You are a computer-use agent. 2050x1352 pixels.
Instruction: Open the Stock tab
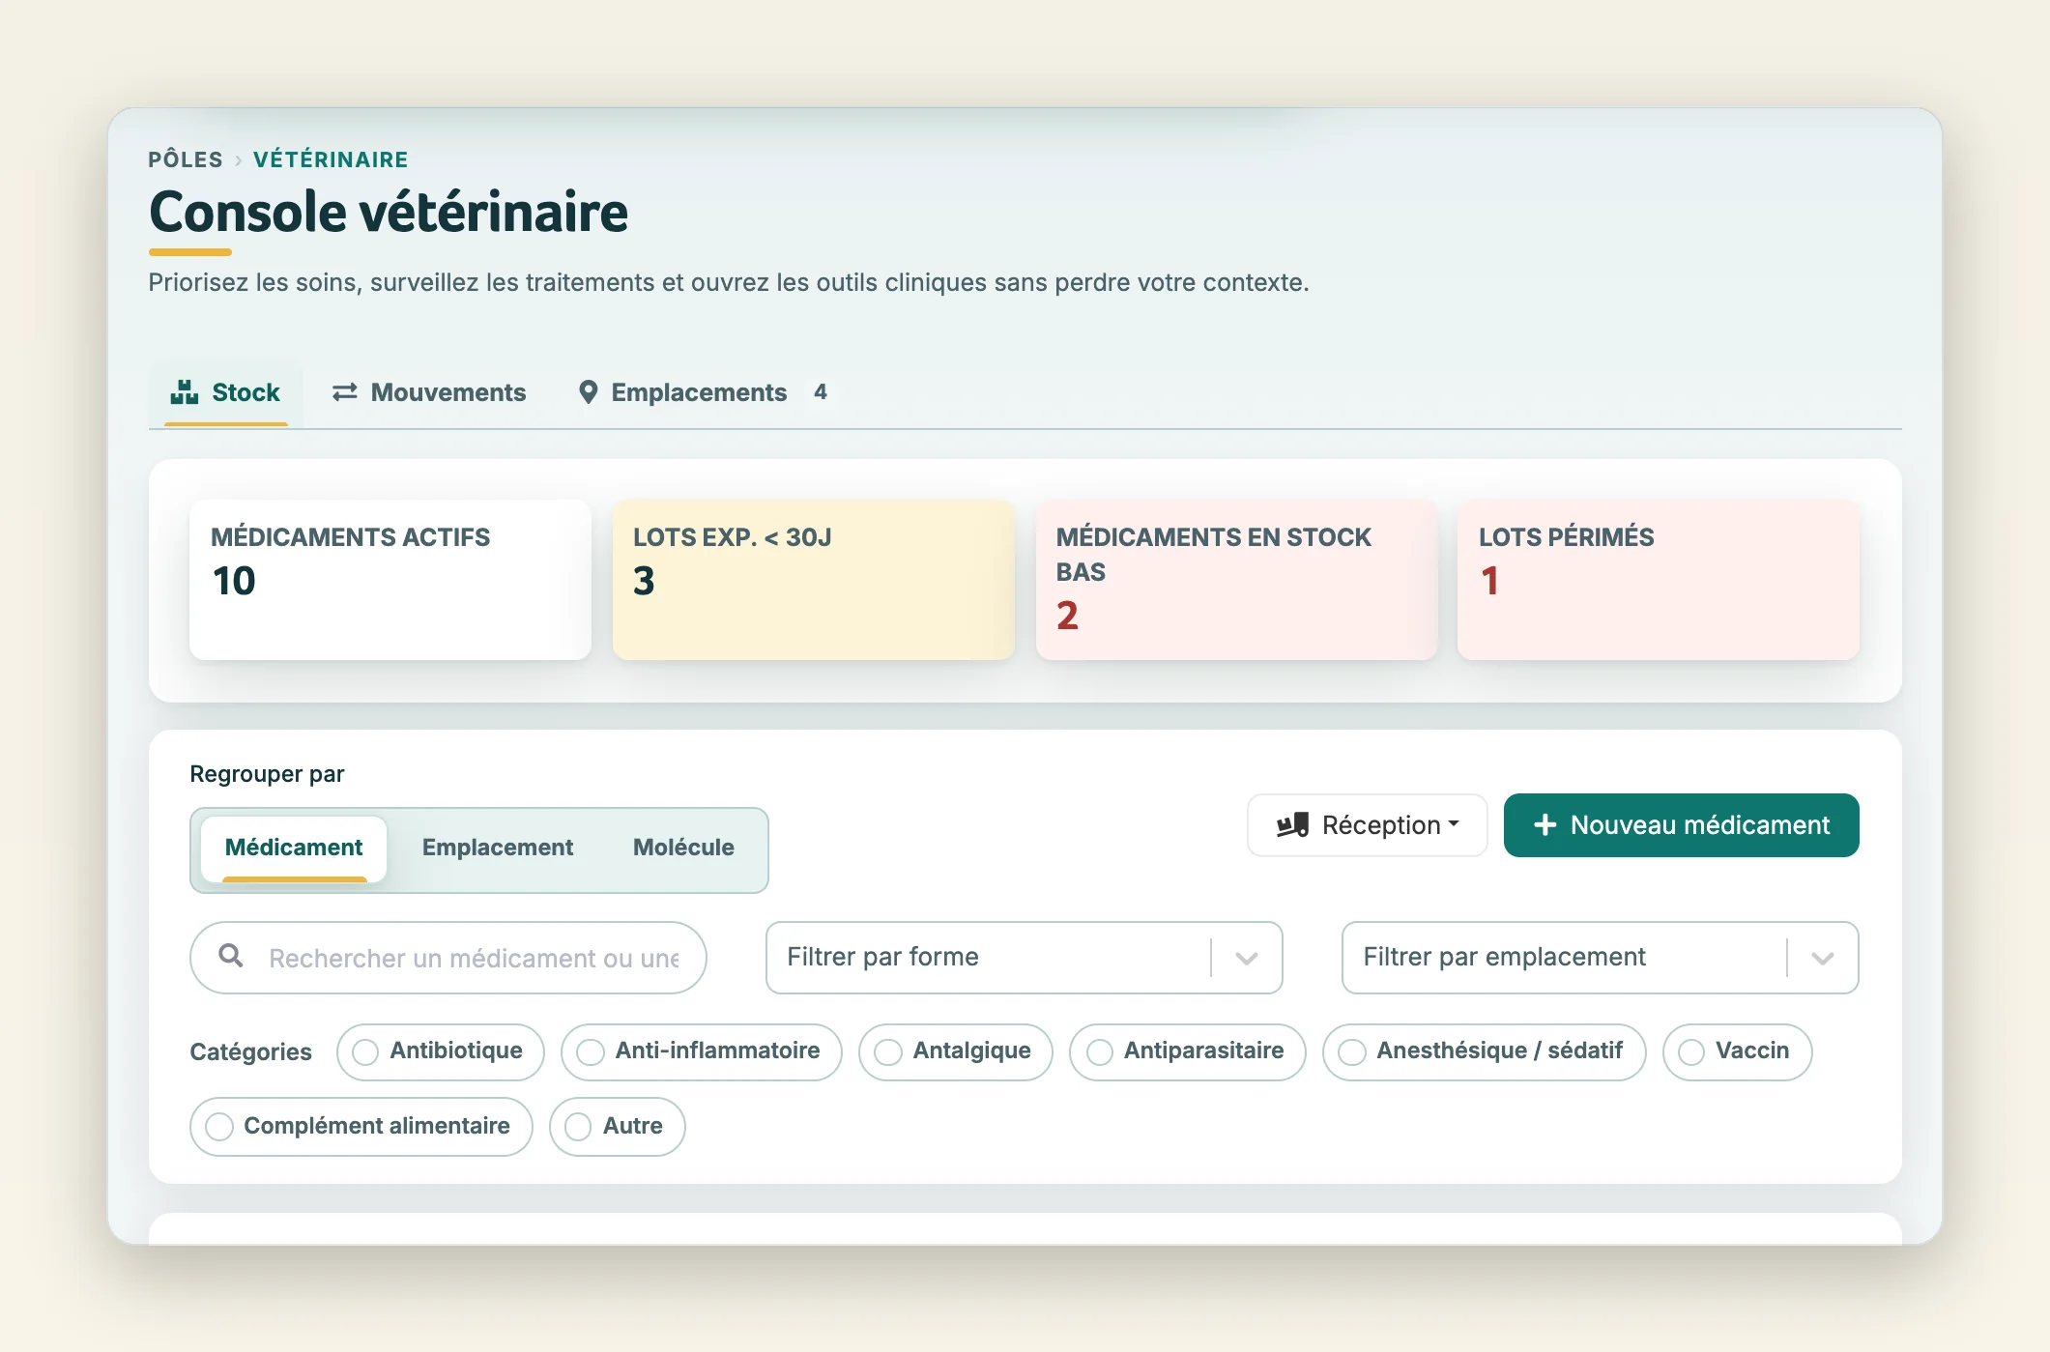[x=226, y=392]
